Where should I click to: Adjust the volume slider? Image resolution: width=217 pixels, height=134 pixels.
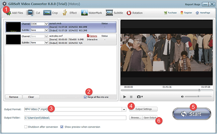pyautogui.click(x=198, y=97)
